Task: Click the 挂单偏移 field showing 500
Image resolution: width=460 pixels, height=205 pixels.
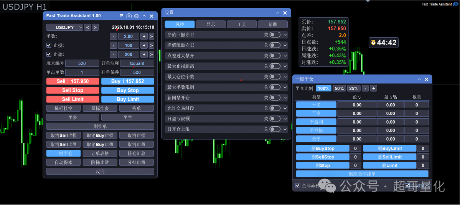Action: (x=137, y=73)
